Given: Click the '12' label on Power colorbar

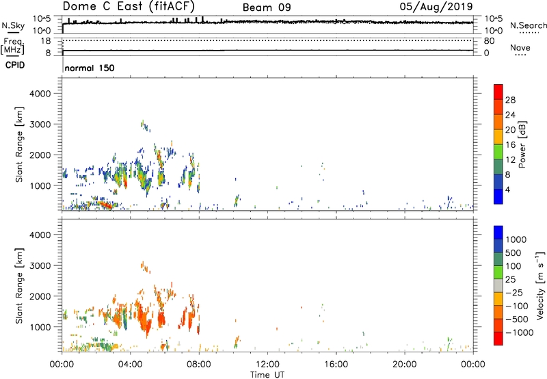Looking at the screenshot, I should (510, 159).
